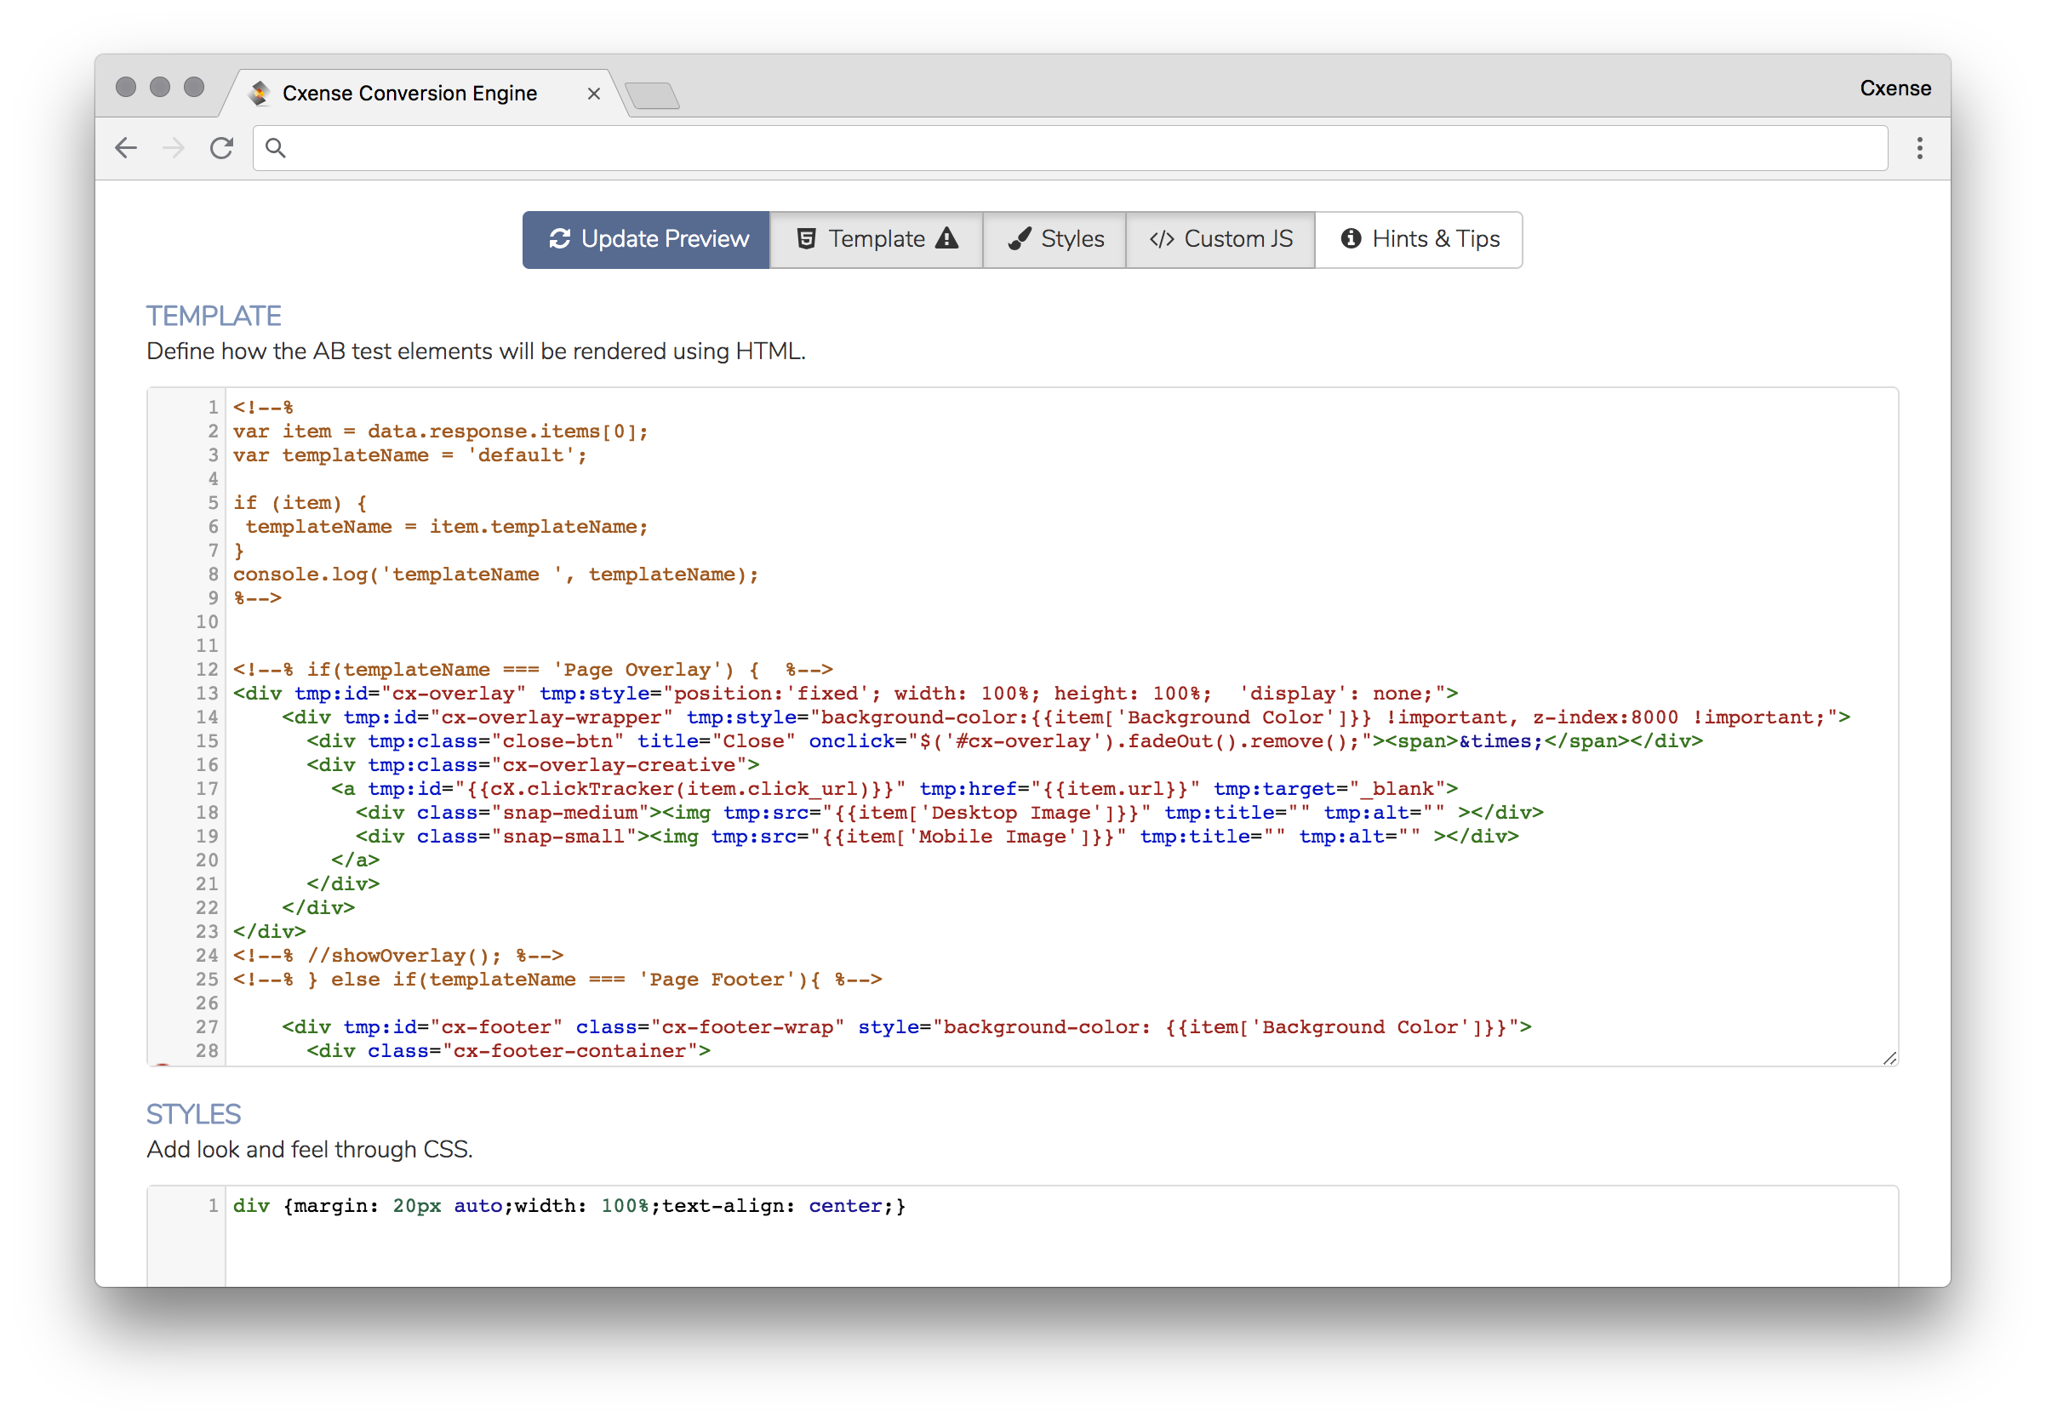This screenshot has width=2046, height=1423.
Task: Click the 'Page Footer' else-if line
Action: tap(557, 980)
